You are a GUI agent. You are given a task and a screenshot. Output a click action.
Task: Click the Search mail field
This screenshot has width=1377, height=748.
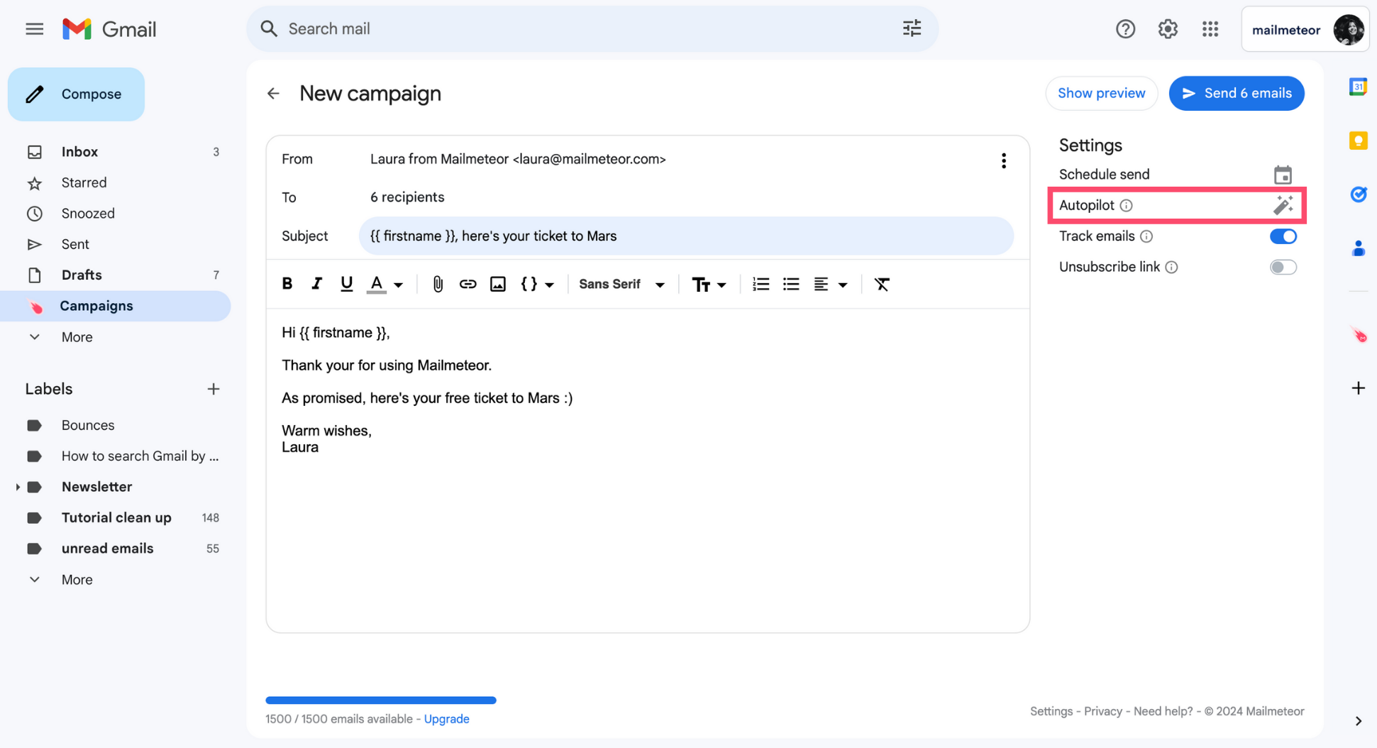pyautogui.click(x=592, y=28)
